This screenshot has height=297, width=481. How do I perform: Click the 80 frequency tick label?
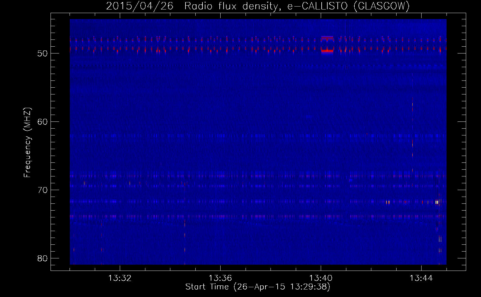pyautogui.click(x=43, y=258)
